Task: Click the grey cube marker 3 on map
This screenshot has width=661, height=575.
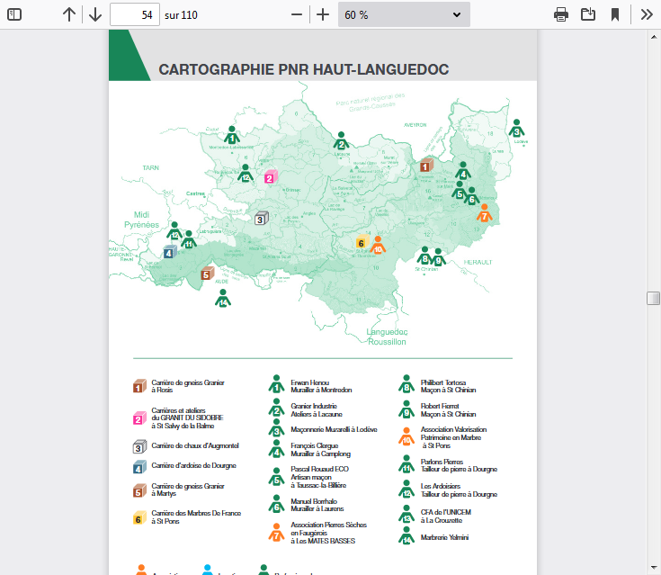Action: click(261, 218)
